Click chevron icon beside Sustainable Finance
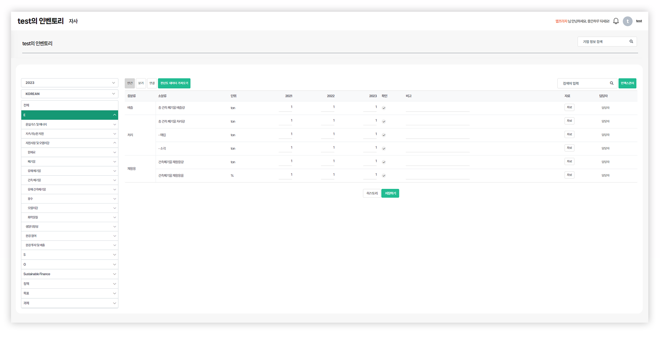Screen dimensions: 660x345 pos(114,274)
